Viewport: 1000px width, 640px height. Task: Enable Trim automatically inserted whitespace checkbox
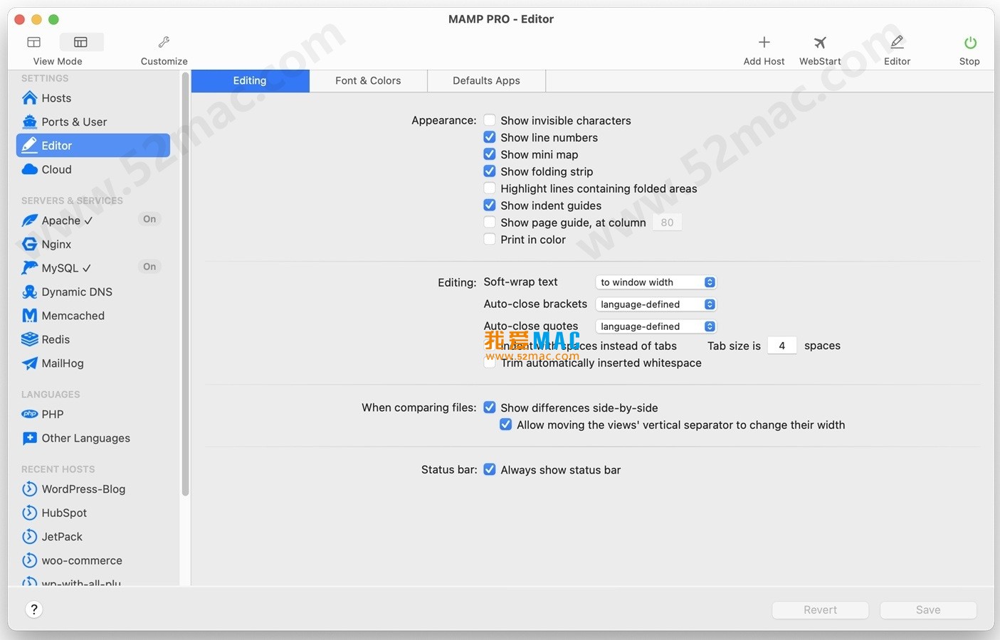pos(490,363)
